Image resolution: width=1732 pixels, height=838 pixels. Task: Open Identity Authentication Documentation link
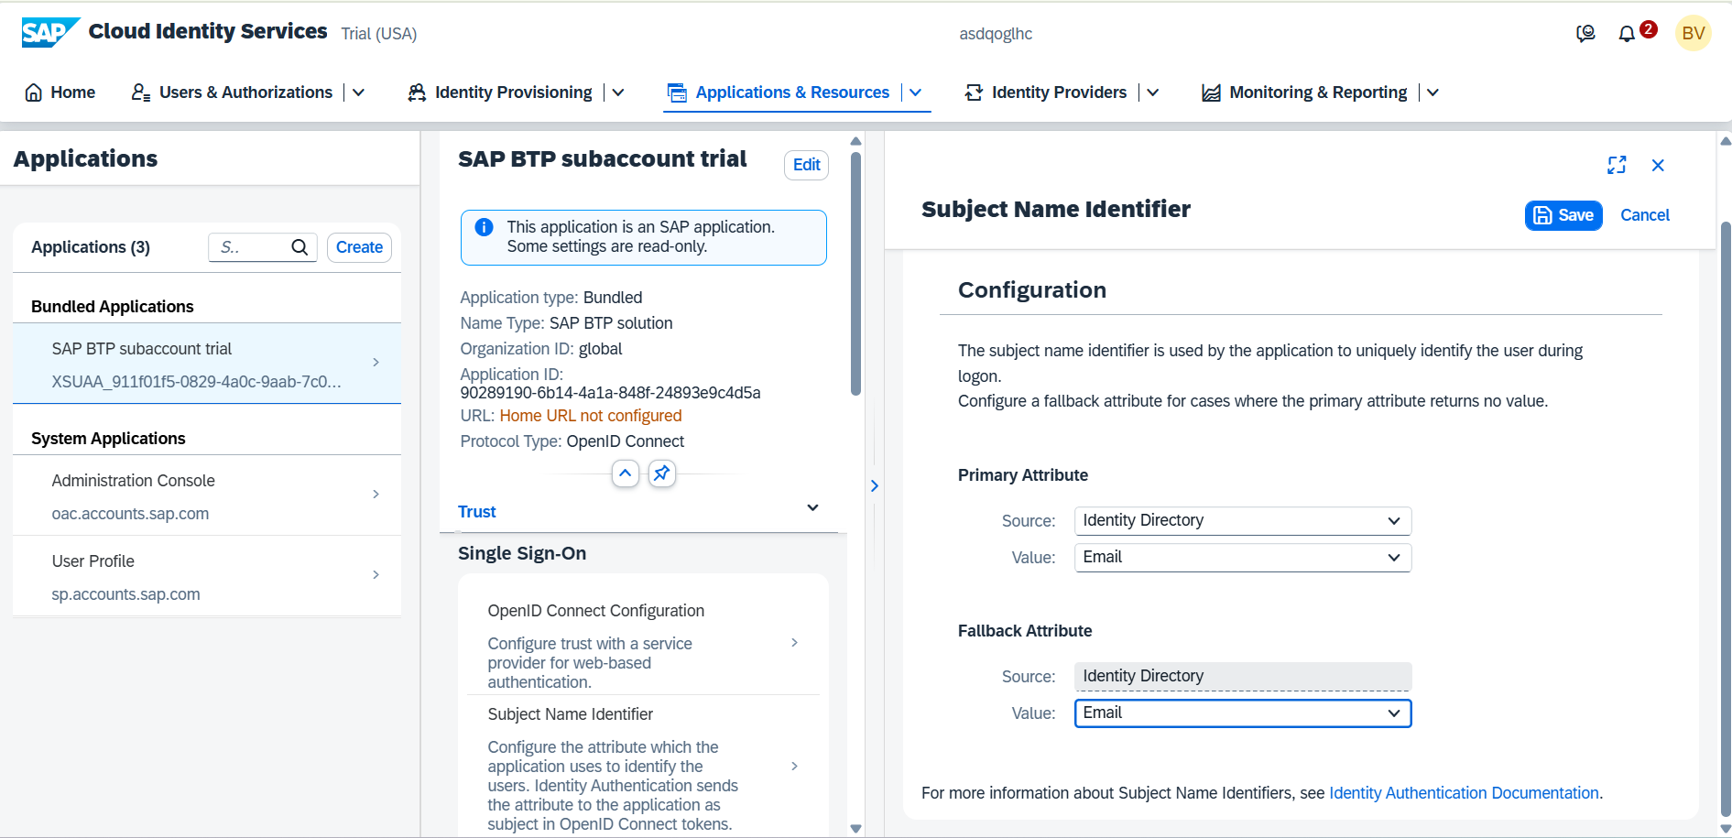pos(1464,793)
